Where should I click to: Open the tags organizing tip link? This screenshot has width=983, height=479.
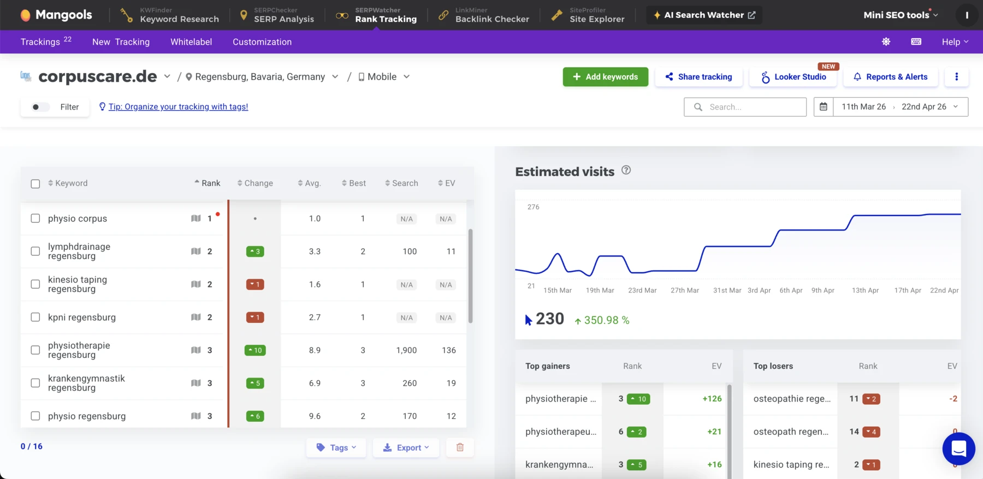(178, 107)
